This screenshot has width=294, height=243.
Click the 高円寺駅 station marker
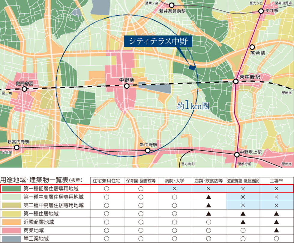[x=24, y=89]
